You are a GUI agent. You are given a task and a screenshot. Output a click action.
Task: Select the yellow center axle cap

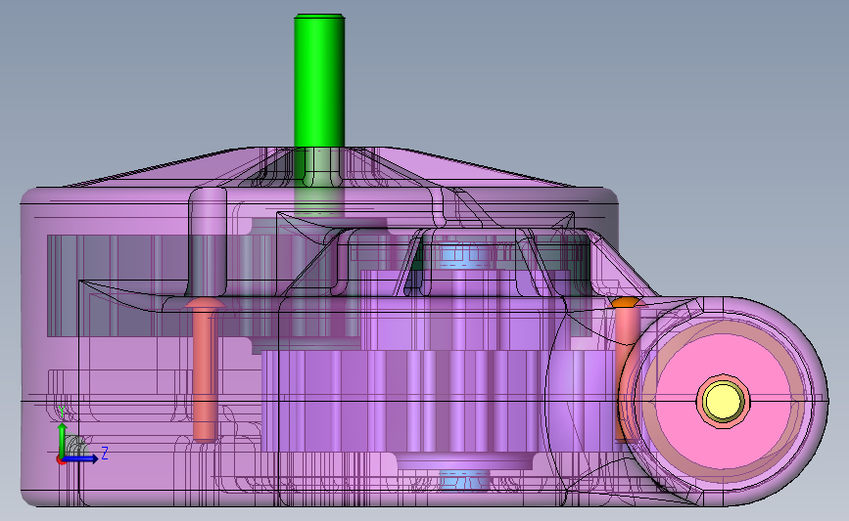point(723,401)
